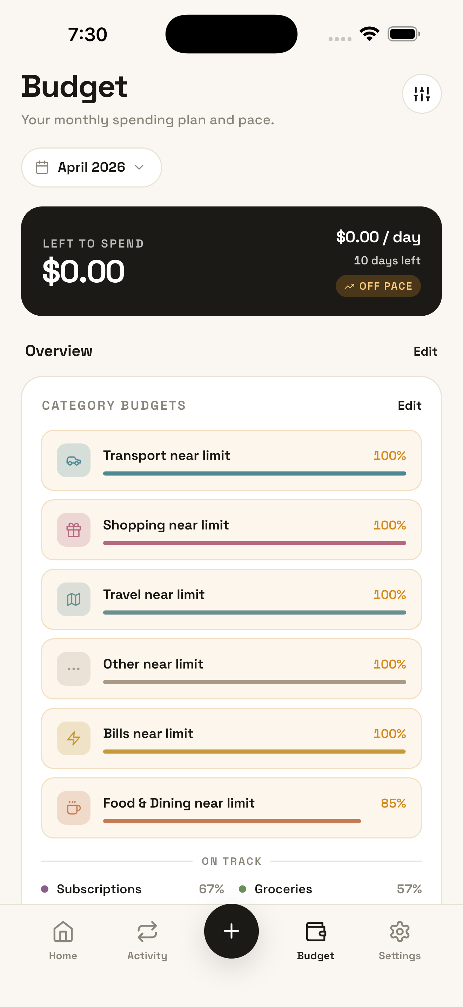This screenshot has height=1007, width=463.
Task: Tap the Bills lightning bolt icon
Action: [73, 738]
